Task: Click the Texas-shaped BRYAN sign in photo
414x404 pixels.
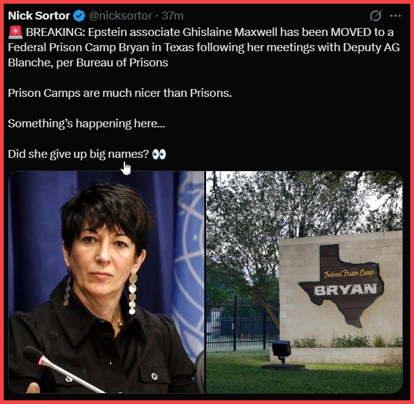Action: (x=341, y=286)
